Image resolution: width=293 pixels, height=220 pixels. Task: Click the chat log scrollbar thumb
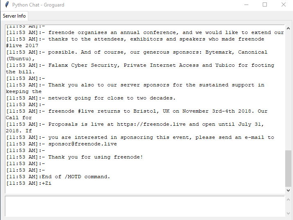click(288, 168)
